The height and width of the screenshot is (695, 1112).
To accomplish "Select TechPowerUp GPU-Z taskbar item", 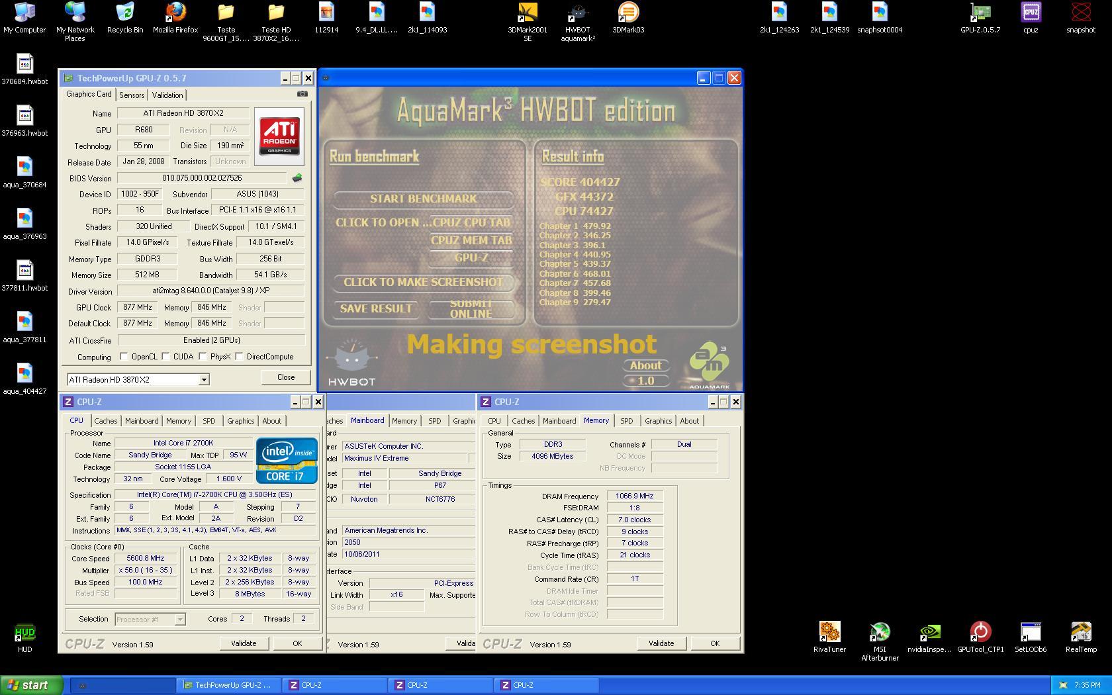I will [x=229, y=685].
